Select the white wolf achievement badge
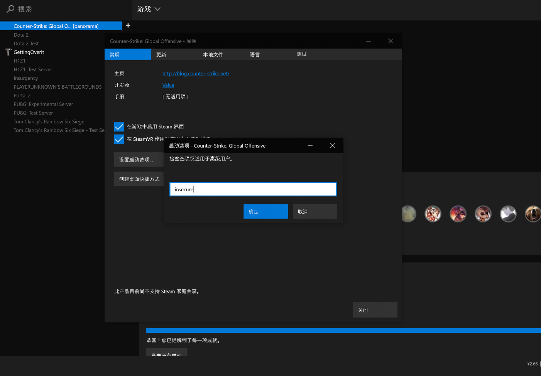Image resolution: width=541 pixels, height=376 pixels. pyautogui.click(x=508, y=214)
